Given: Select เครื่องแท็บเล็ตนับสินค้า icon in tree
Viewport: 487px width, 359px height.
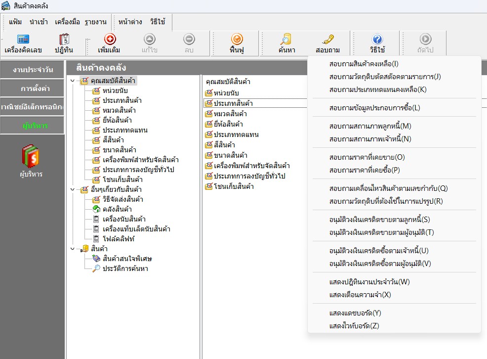Looking at the screenshot, I should coord(97,229).
